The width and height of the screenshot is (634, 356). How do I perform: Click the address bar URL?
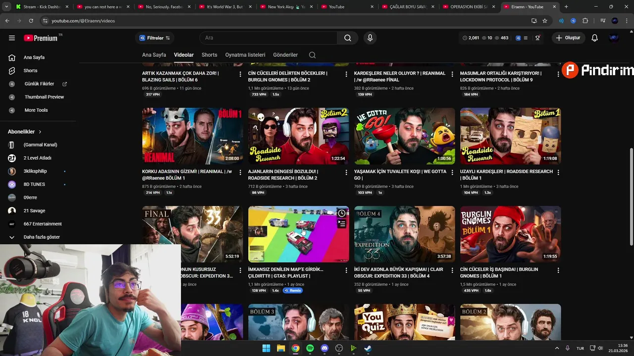coord(83,21)
